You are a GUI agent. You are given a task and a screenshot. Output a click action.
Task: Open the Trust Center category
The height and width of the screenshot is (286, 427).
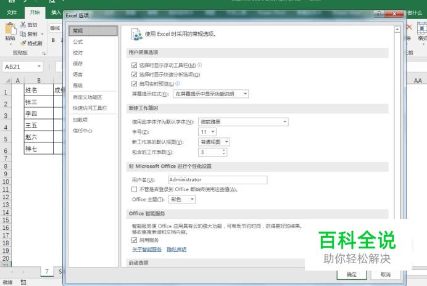pos(93,131)
